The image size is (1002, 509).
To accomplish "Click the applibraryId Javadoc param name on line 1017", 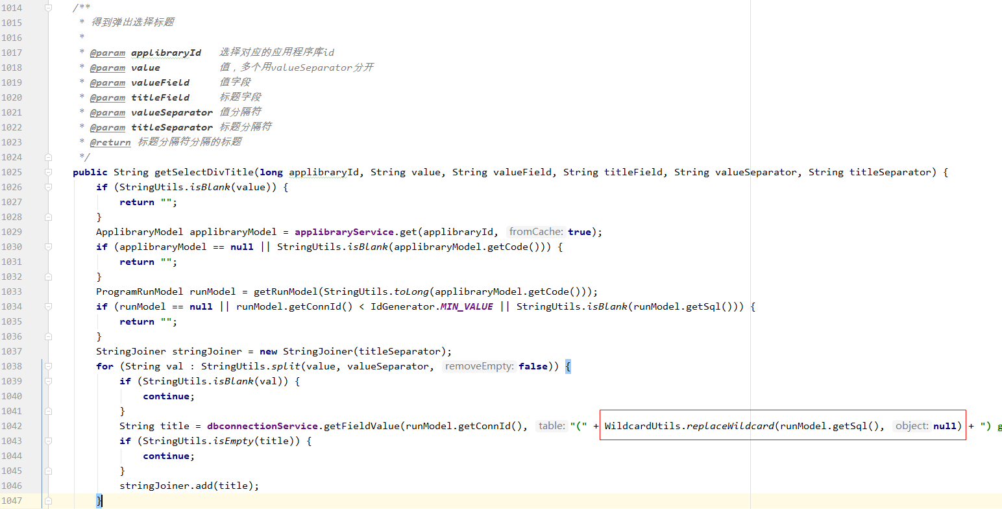I will (166, 53).
